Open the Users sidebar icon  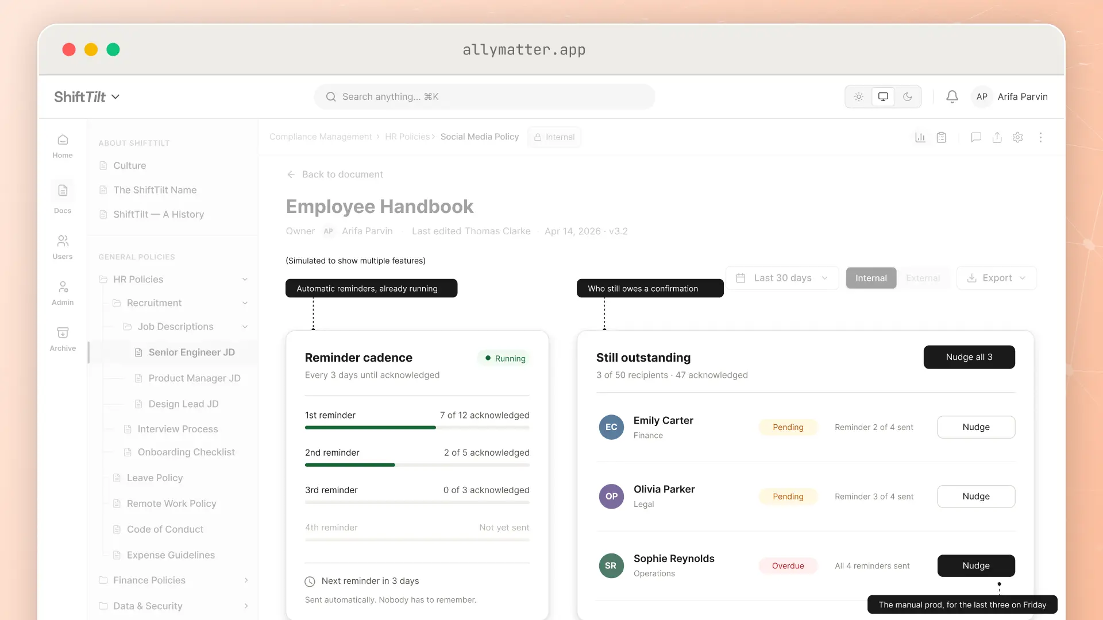[63, 247]
